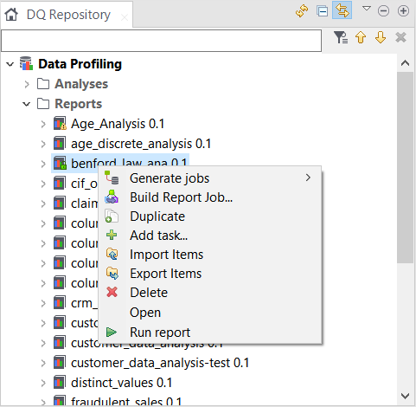Select the DQ Repository tab

[67, 15]
